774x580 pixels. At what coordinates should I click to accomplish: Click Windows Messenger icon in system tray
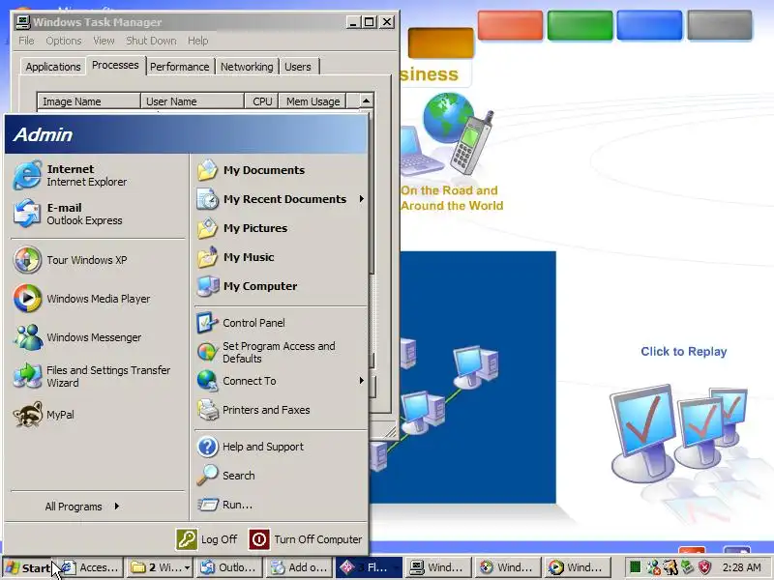[654, 567]
